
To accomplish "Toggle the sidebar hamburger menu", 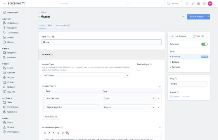I will coord(4,4).
